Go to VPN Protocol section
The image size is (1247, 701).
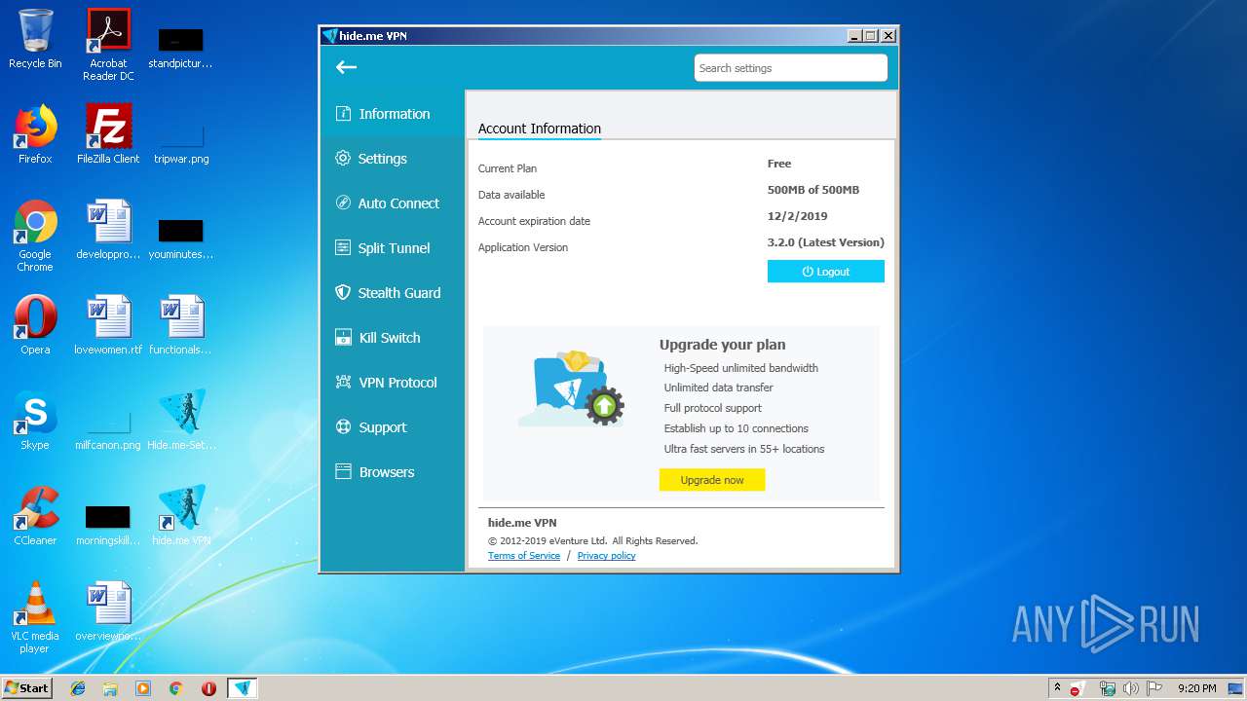point(393,383)
